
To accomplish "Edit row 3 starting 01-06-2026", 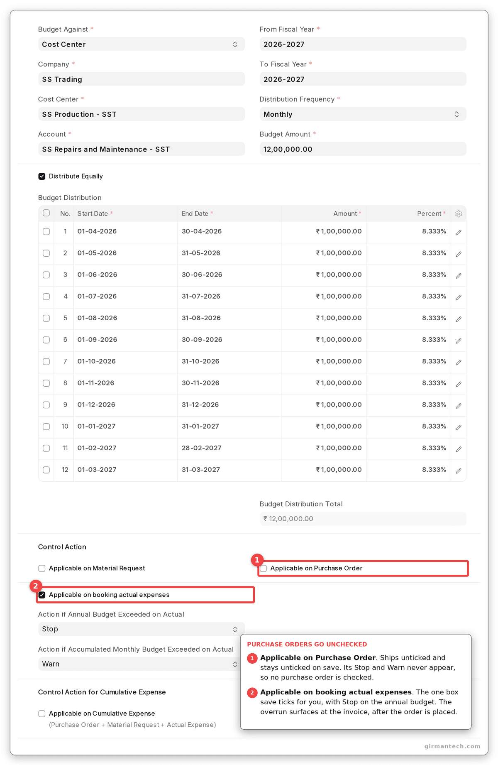I will pos(459,276).
